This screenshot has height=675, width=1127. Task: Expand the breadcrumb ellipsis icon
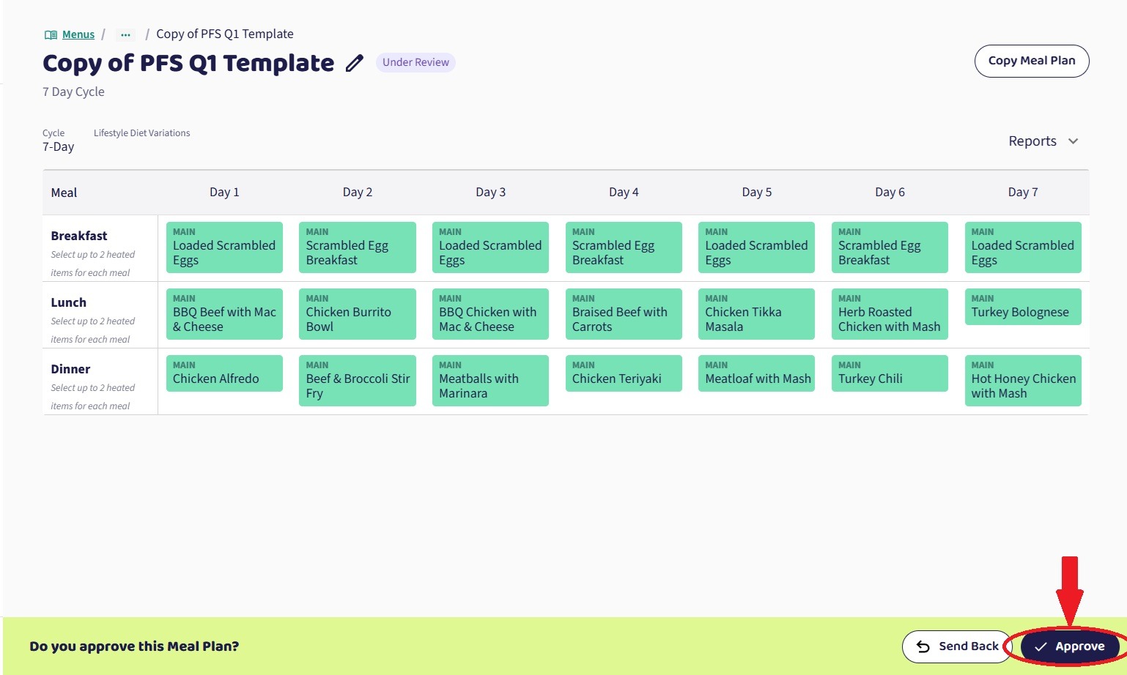[126, 35]
